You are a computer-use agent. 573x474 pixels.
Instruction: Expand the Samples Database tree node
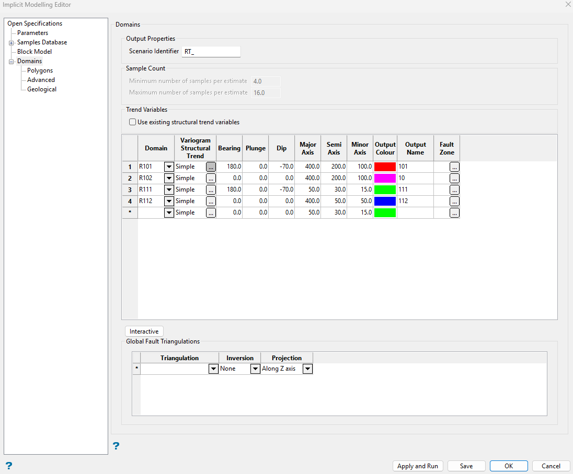coord(12,43)
